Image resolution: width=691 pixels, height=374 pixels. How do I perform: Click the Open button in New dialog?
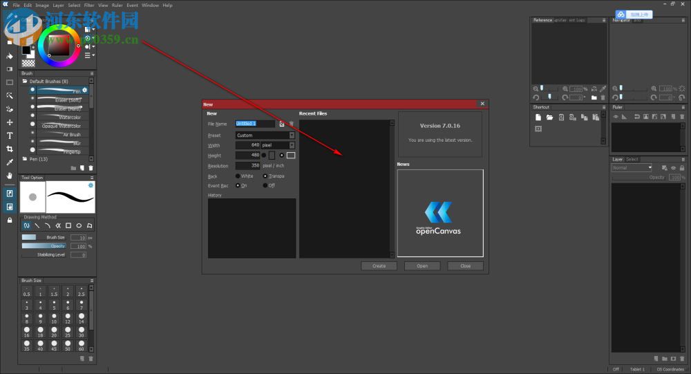(422, 266)
